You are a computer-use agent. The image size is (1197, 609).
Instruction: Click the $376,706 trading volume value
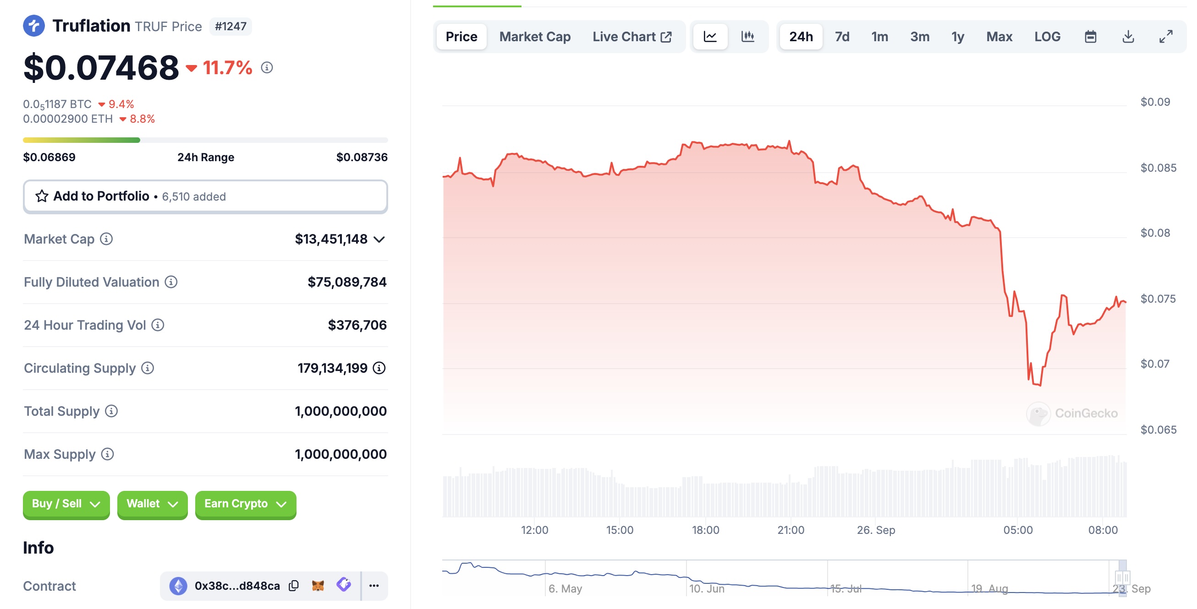point(357,326)
